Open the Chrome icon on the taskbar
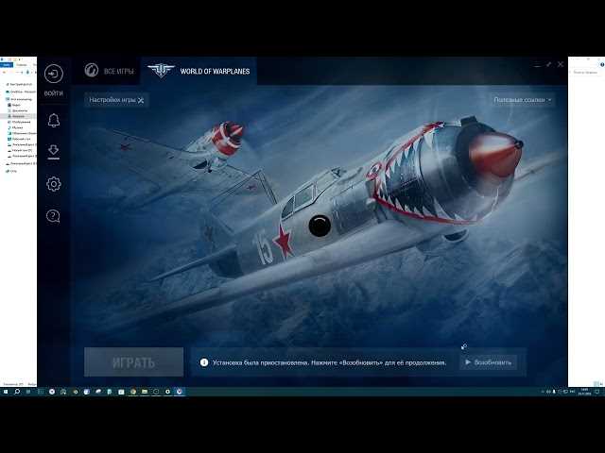The width and height of the screenshot is (605, 453). (133, 392)
